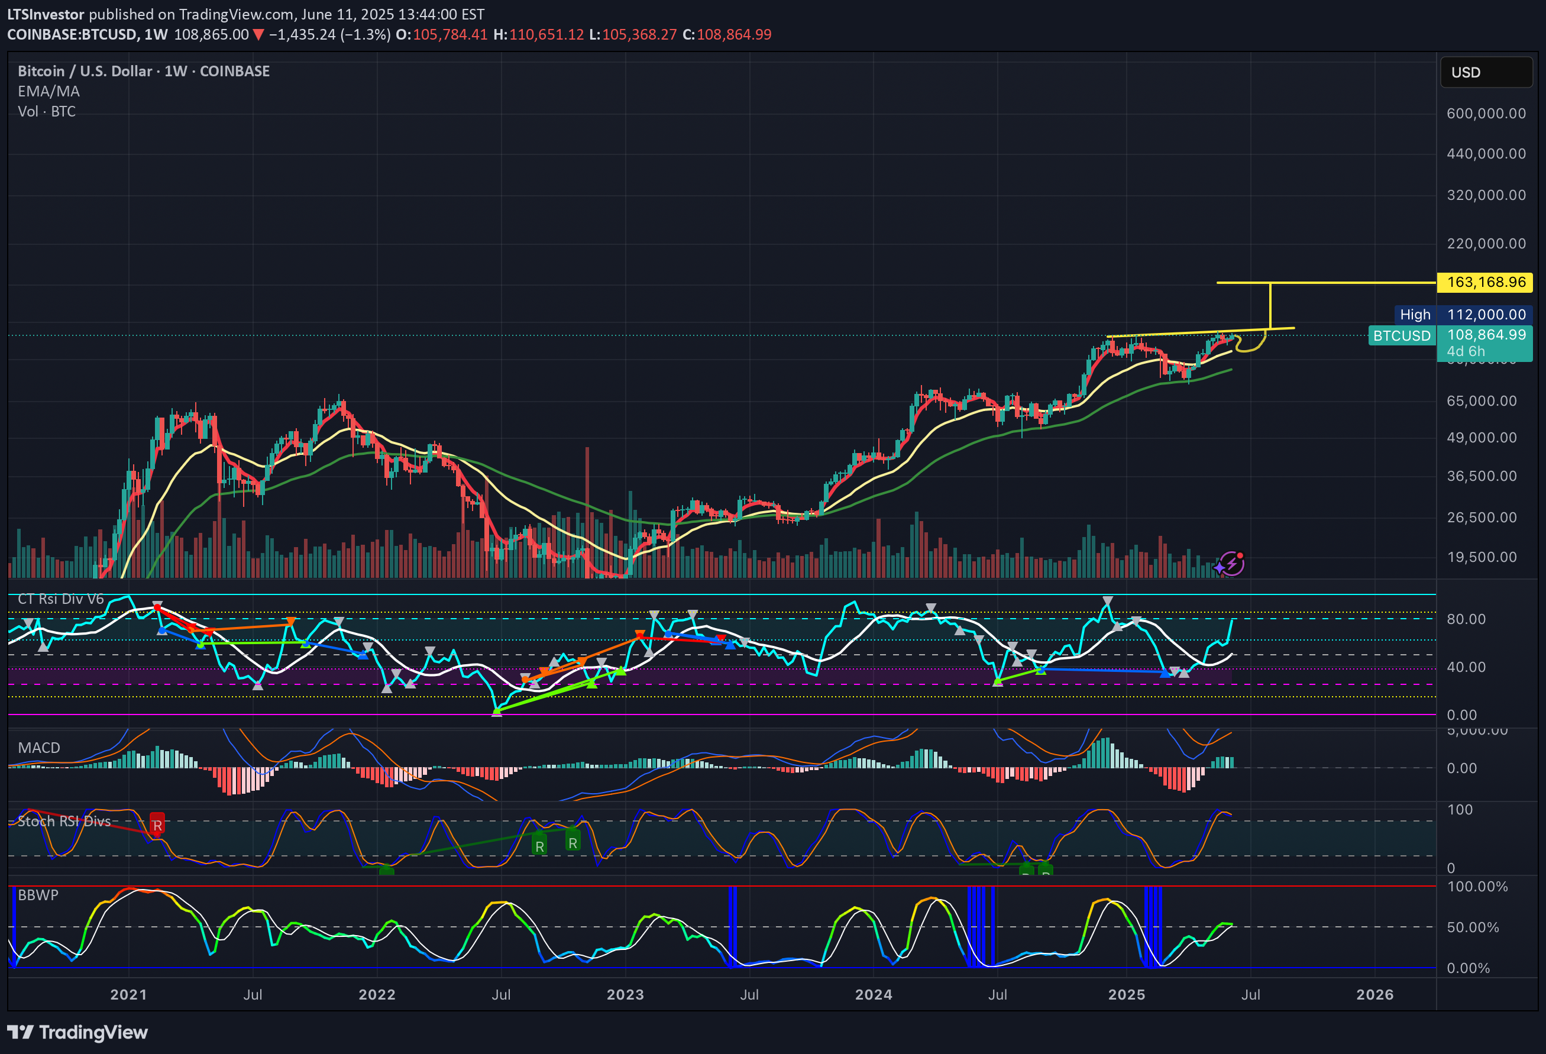This screenshot has width=1546, height=1054.
Task: Toggle the Vol · BTC indicator legend
Action: [47, 111]
